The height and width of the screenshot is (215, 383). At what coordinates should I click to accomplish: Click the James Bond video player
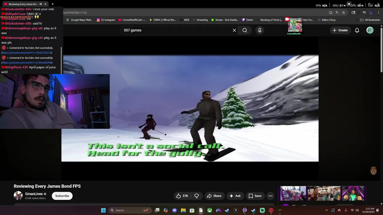190,108
